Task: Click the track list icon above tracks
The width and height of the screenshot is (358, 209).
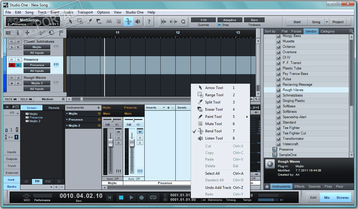Action: point(8,33)
